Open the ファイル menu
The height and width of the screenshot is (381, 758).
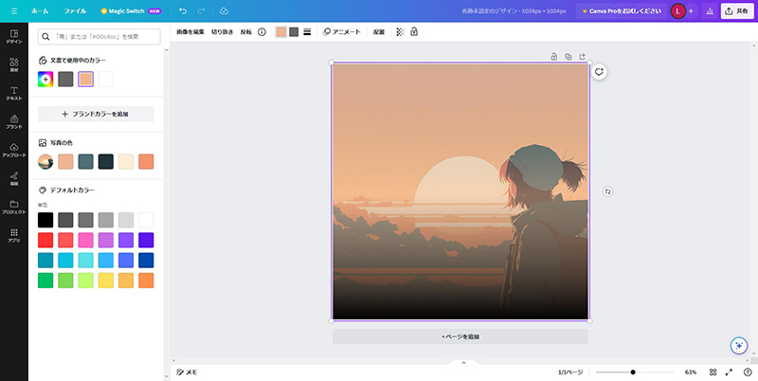75,11
